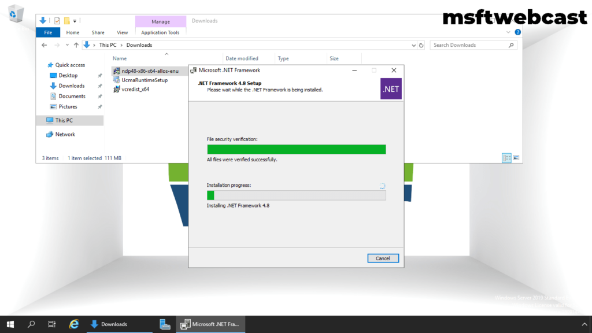Go back in Explorer navigation
Viewport: 592px width, 333px height.
coord(44,45)
